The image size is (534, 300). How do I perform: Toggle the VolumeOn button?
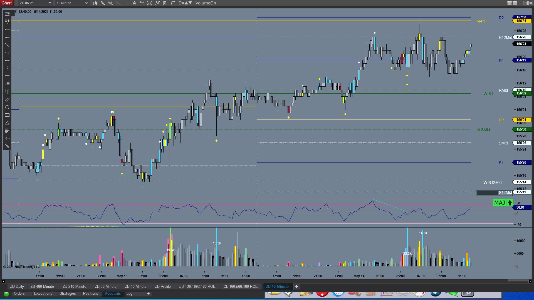tap(206, 3)
